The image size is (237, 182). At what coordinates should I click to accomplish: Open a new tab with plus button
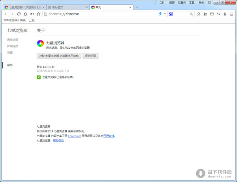pos(137,8)
